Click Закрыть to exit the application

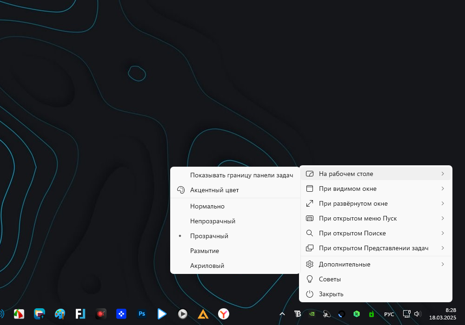pyautogui.click(x=375, y=294)
